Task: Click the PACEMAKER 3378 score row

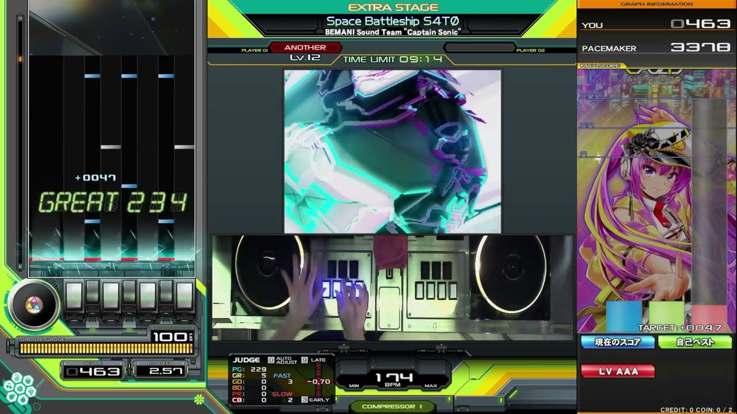Action: tap(656, 47)
